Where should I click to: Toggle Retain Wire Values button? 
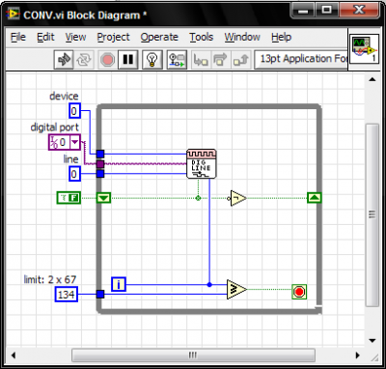tap(177, 60)
